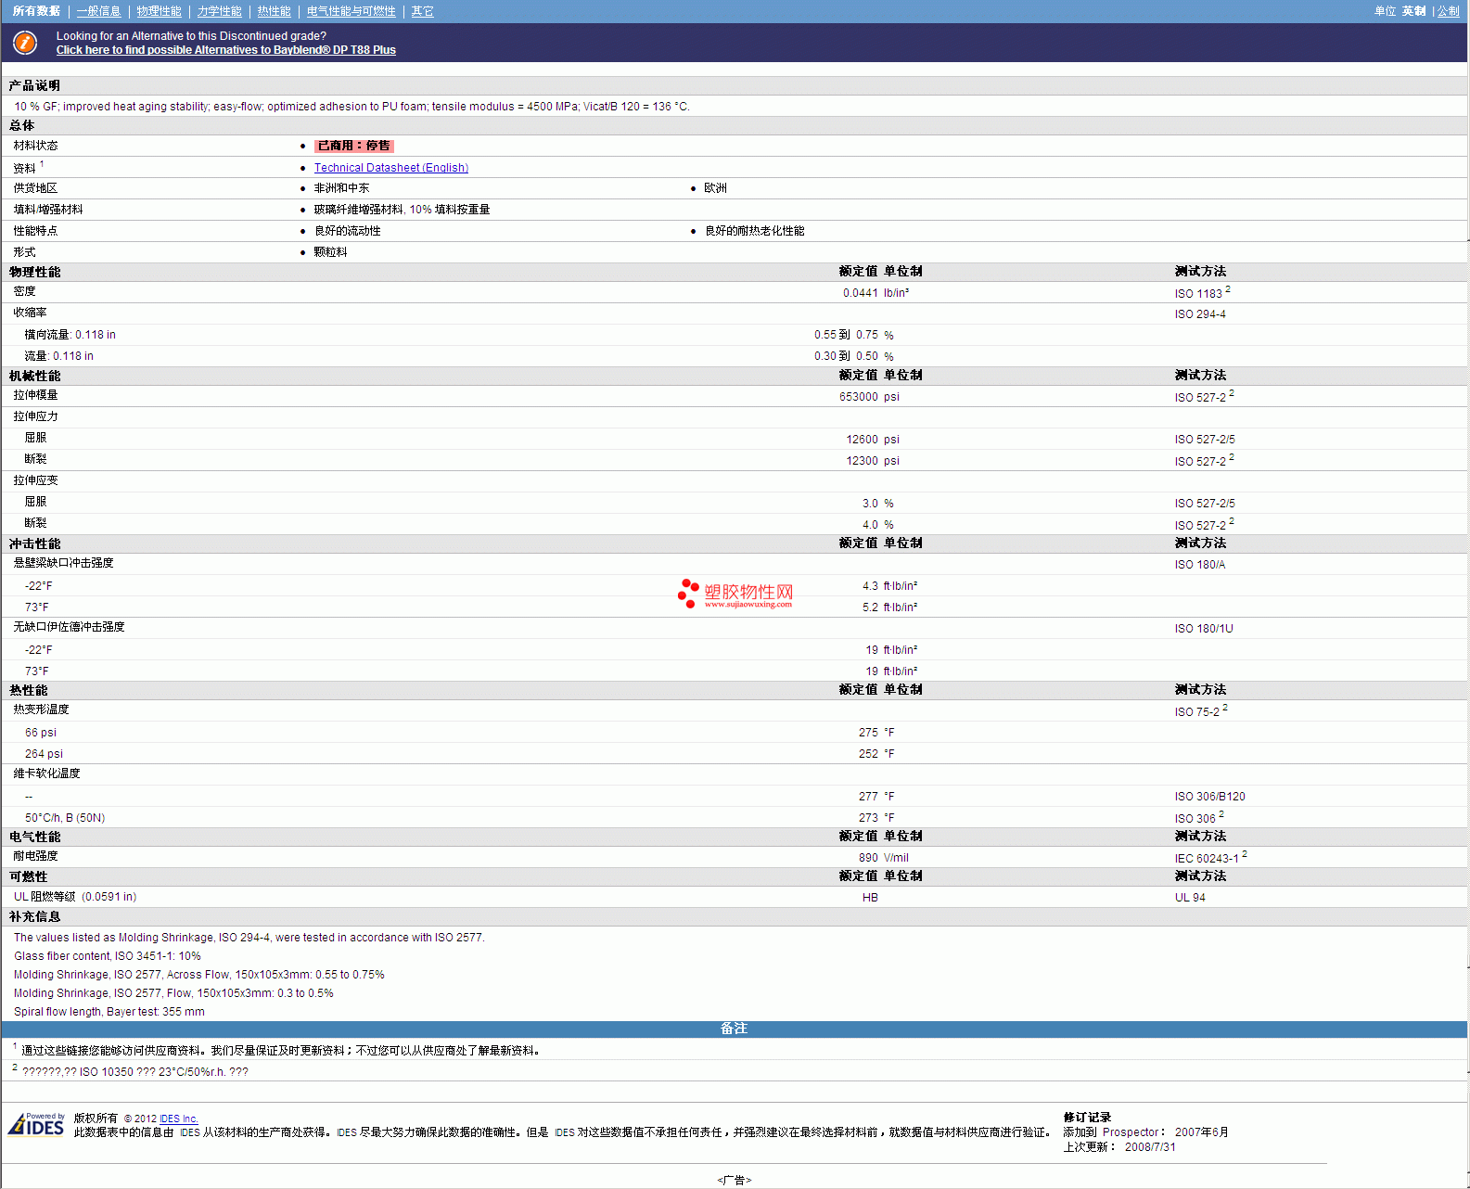Viewport: 1470px width, 1189px height.
Task: Select the 其它 tab
Action: pyautogui.click(x=422, y=11)
